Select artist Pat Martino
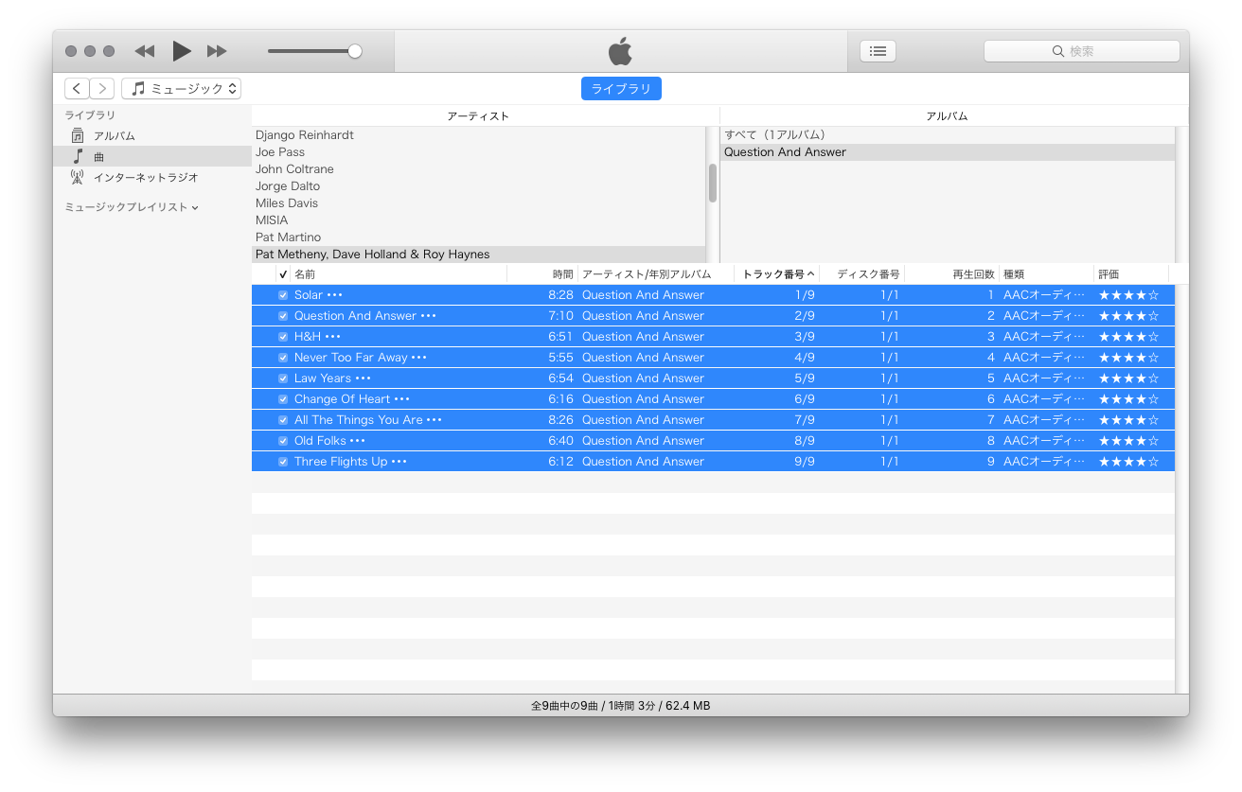Viewport: 1242px width, 792px height. coord(478,238)
